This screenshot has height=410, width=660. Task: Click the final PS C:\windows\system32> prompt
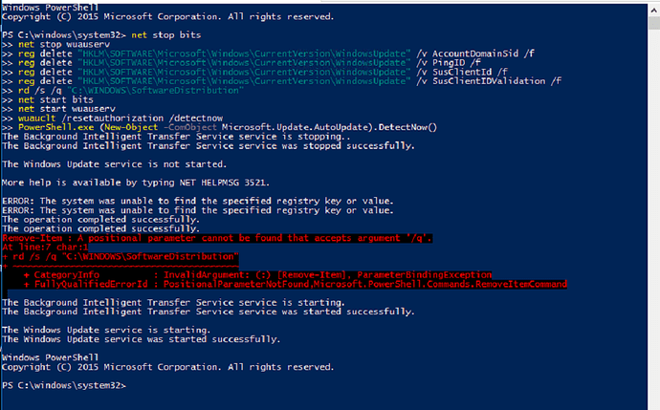pos(64,385)
